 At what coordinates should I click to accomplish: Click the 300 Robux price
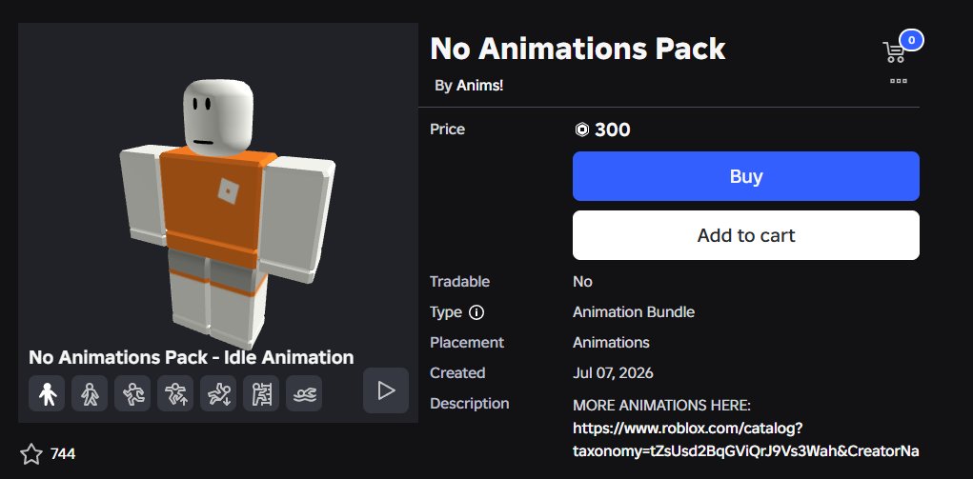[602, 130]
